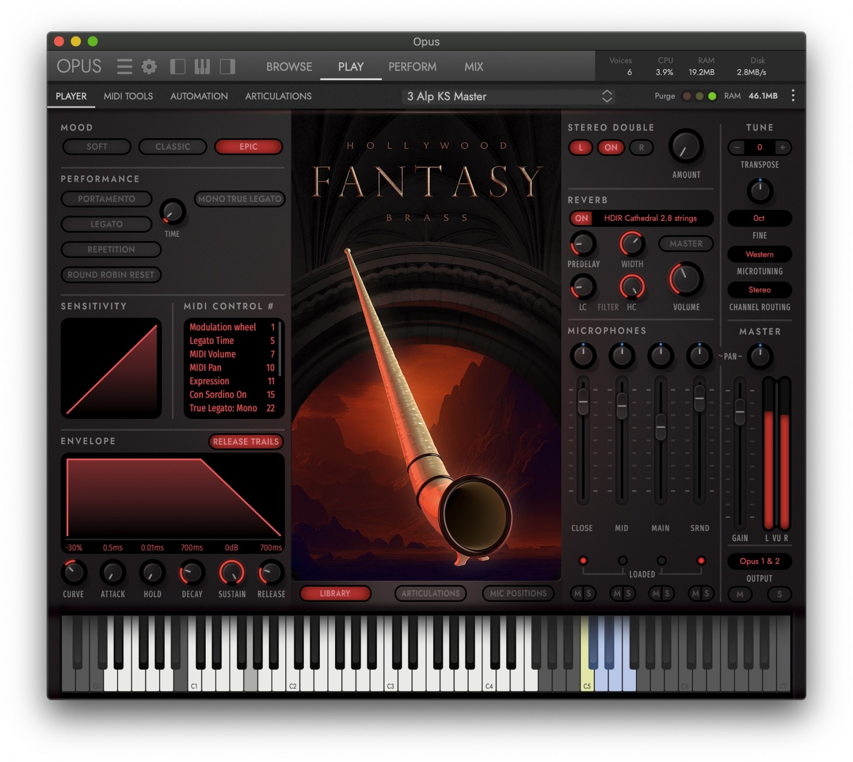Click the envelope Release knob
Viewport: 853px width, 762px height.
(x=271, y=572)
